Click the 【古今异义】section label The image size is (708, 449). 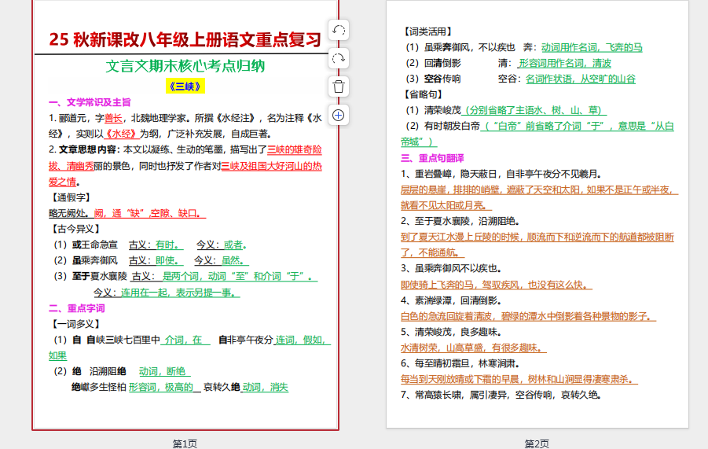click(74, 229)
